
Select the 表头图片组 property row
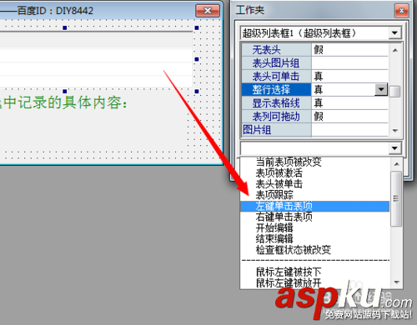(x=276, y=63)
